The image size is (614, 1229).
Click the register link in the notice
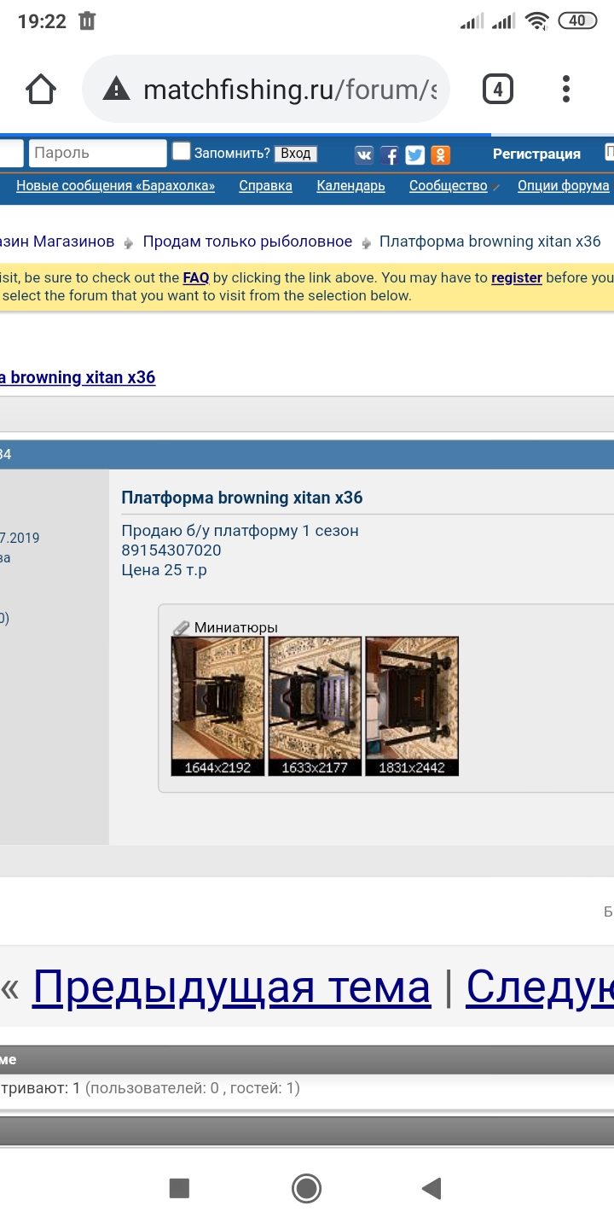pyautogui.click(x=517, y=277)
